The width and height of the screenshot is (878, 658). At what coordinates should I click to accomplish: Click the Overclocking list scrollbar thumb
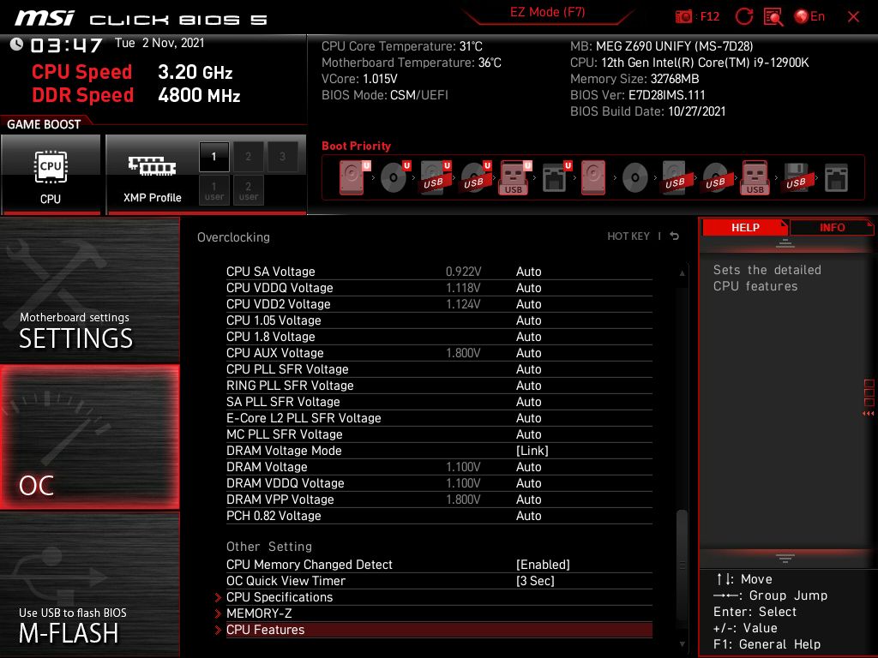682,565
